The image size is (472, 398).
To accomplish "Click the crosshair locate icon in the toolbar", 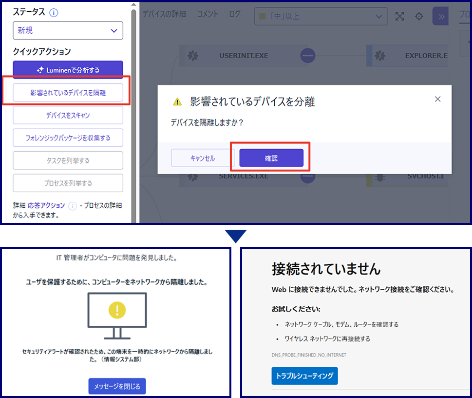I will (x=419, y=16).
